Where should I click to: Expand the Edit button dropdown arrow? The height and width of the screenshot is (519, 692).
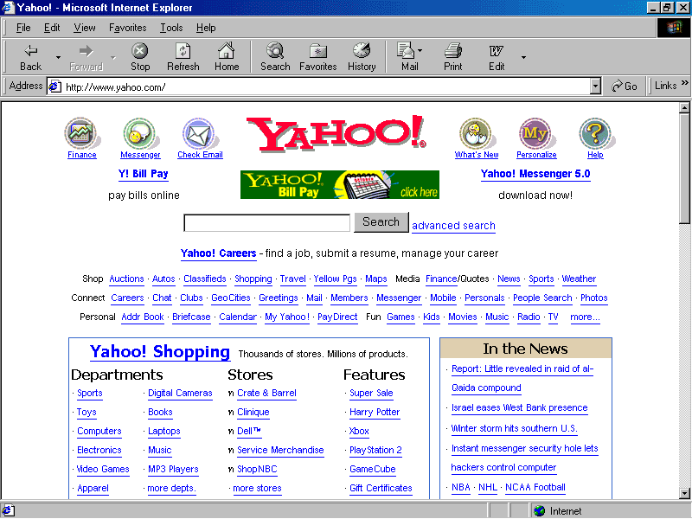523,57
